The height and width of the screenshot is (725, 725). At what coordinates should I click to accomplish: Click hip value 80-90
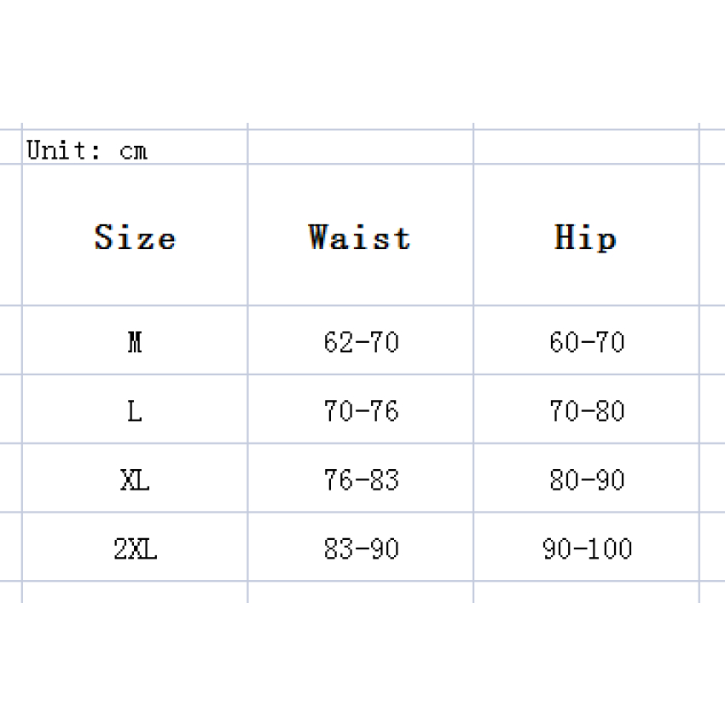click(x=586, y=478)
